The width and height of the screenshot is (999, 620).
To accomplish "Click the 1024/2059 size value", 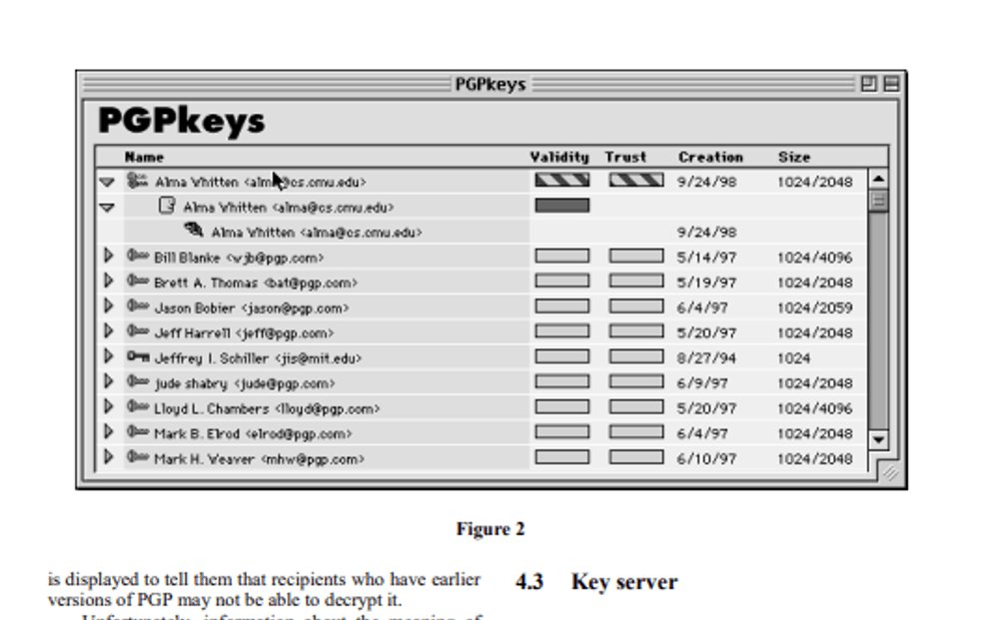I will click(815, 308).
